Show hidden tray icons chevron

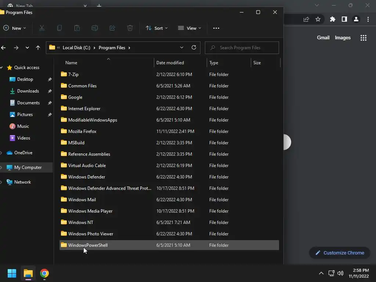[321, 273]
